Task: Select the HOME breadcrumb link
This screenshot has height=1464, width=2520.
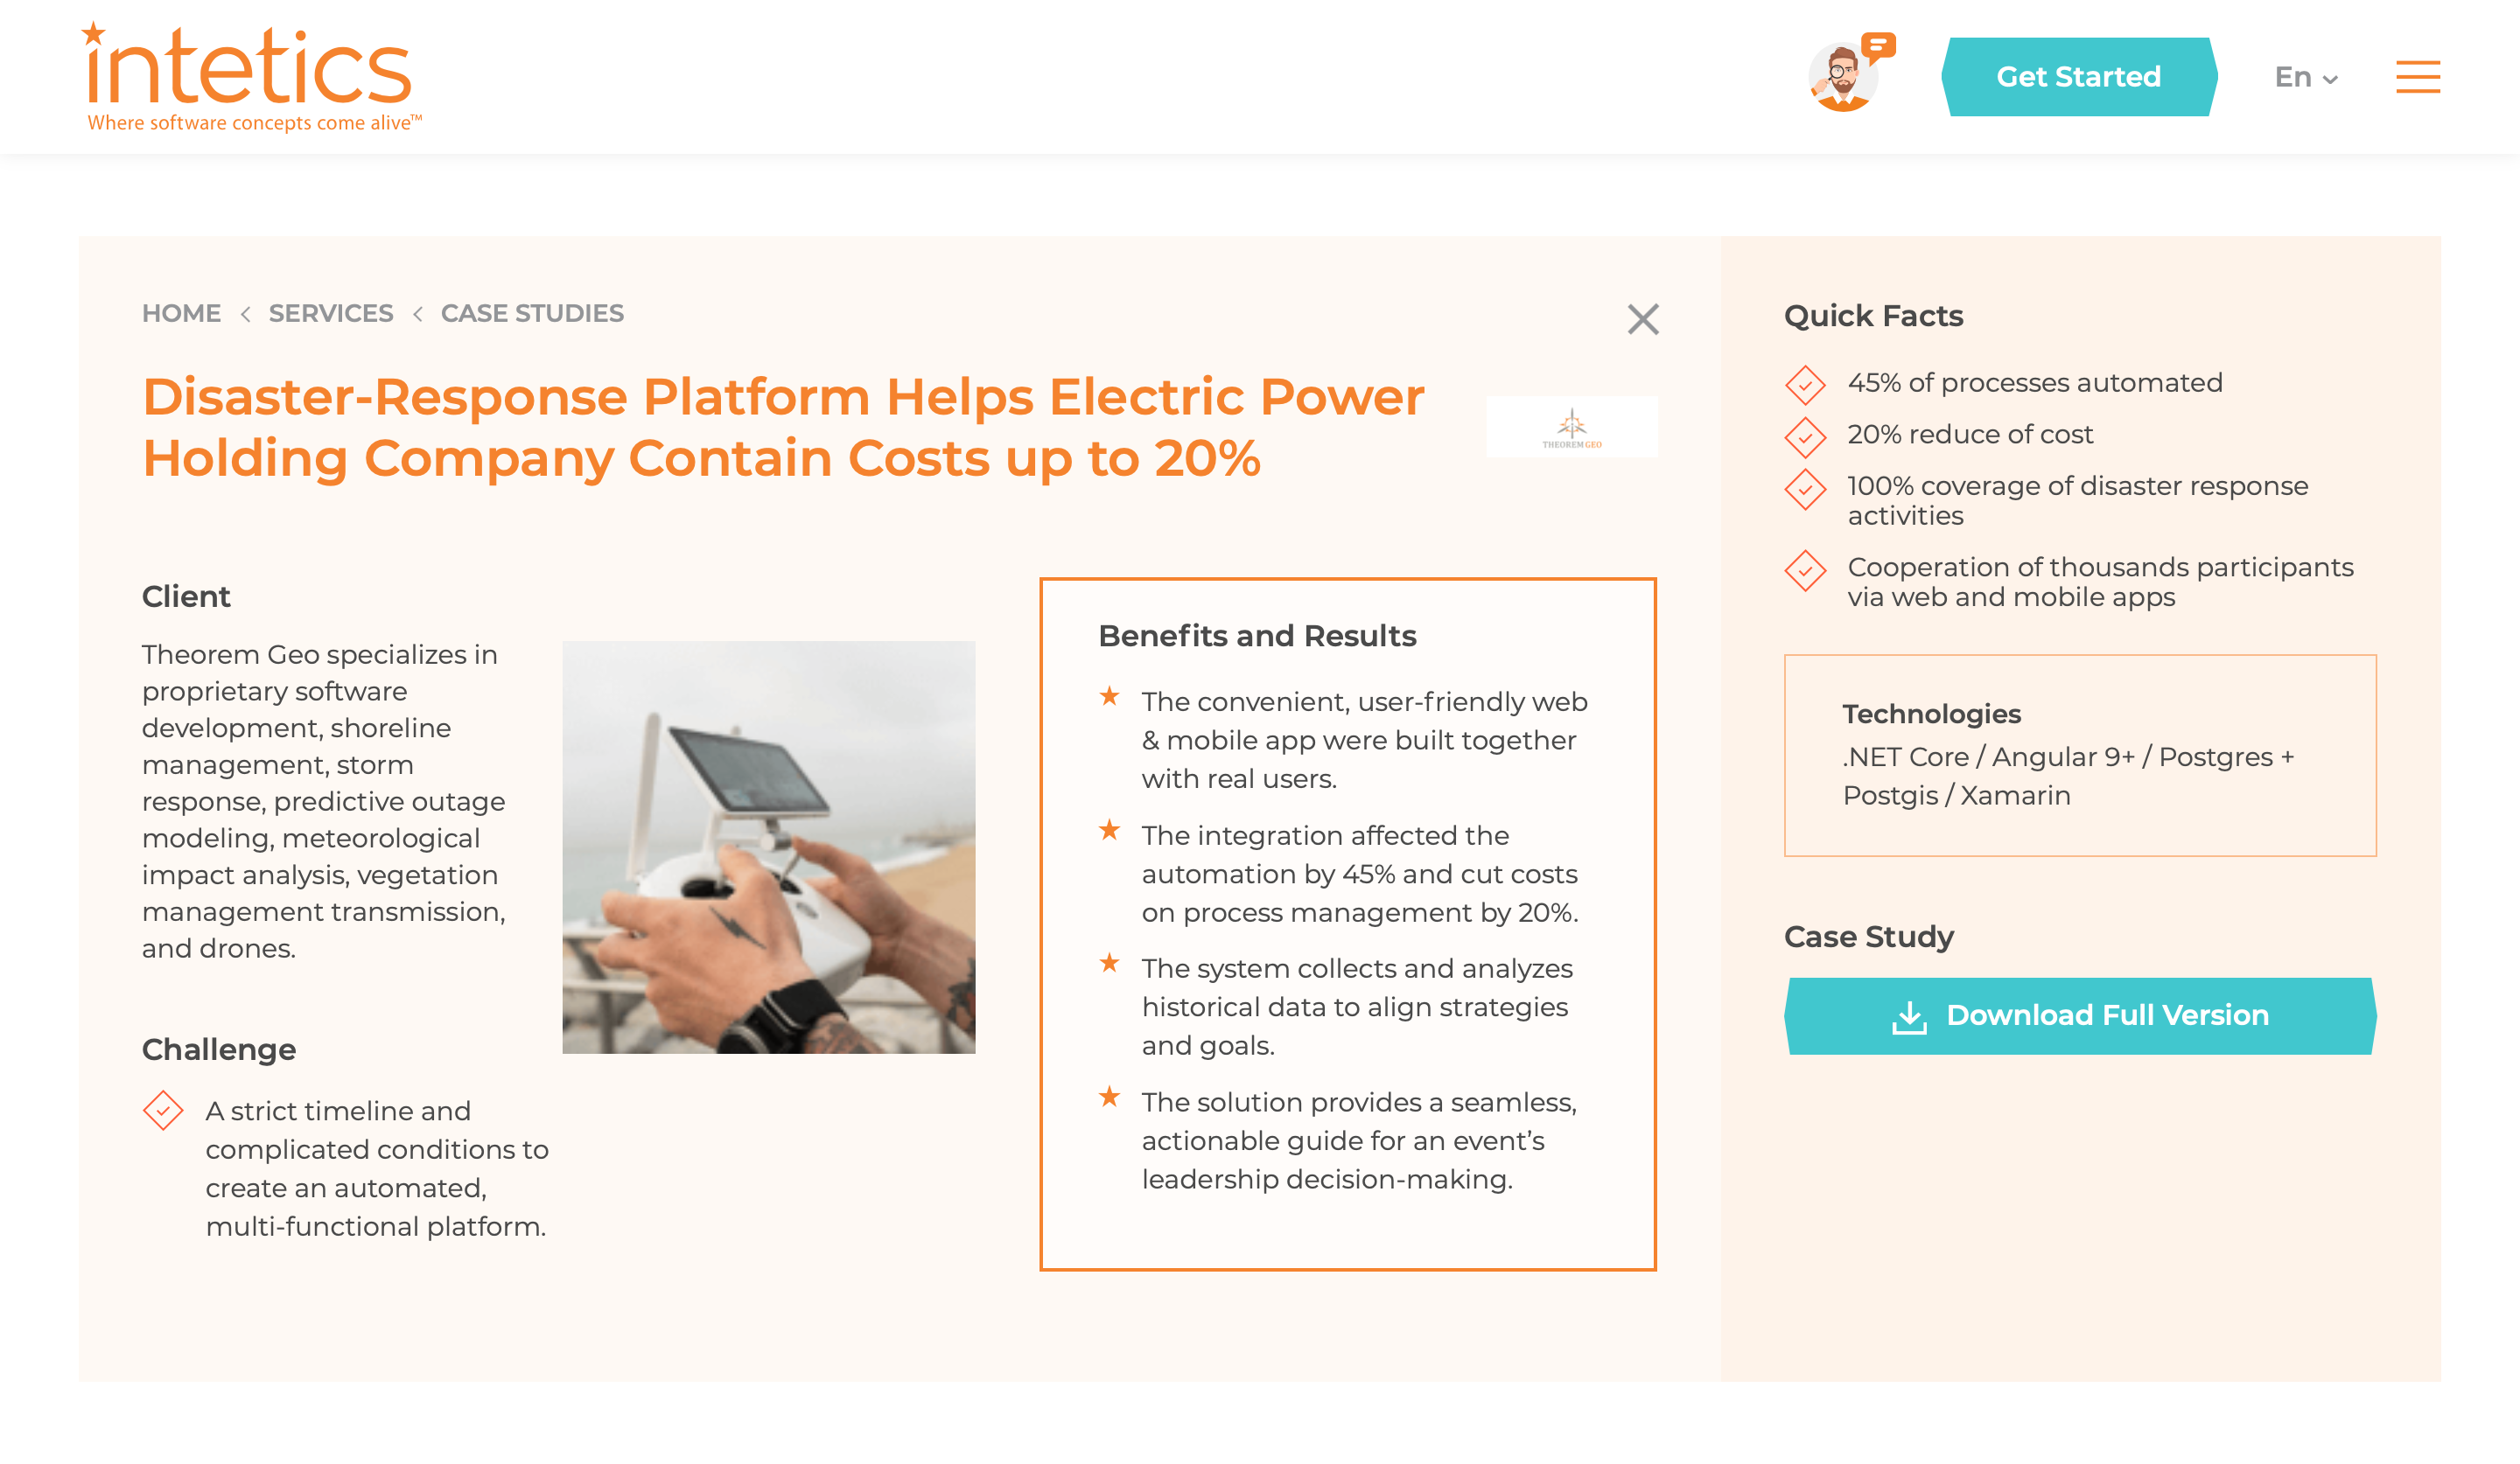Action: tap(181, 314)
